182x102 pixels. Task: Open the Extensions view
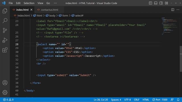point(5,50)
